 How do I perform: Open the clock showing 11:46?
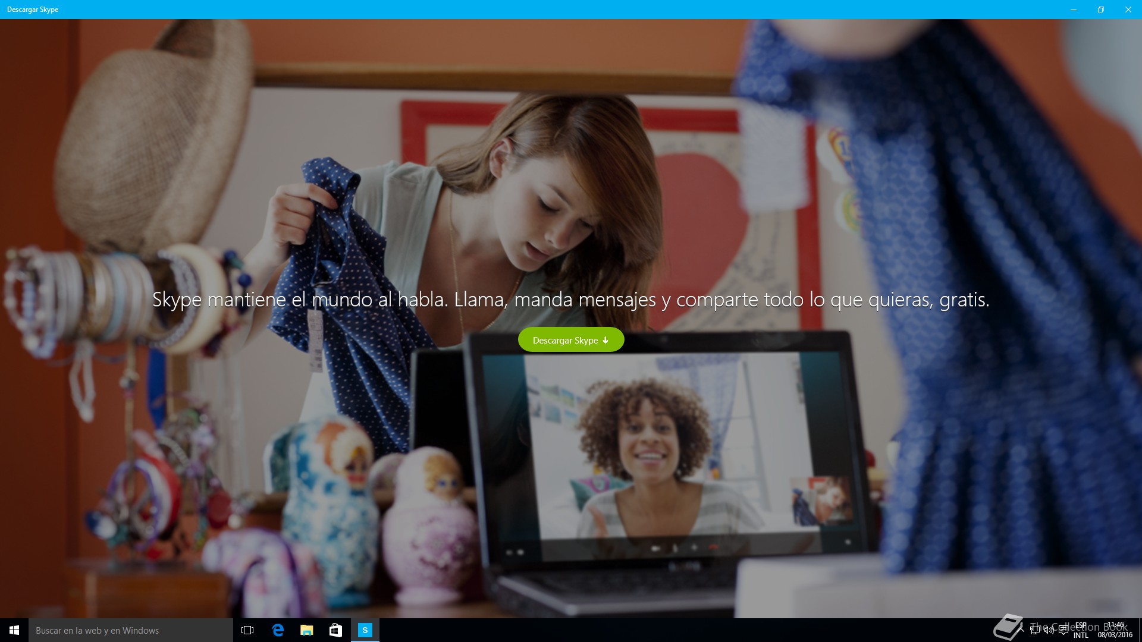tap(1115, 630)
